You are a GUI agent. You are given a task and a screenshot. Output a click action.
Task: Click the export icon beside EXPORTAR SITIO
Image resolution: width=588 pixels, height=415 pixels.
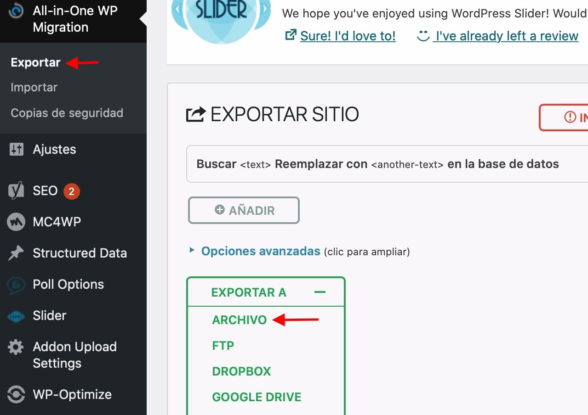click(196, 114)
